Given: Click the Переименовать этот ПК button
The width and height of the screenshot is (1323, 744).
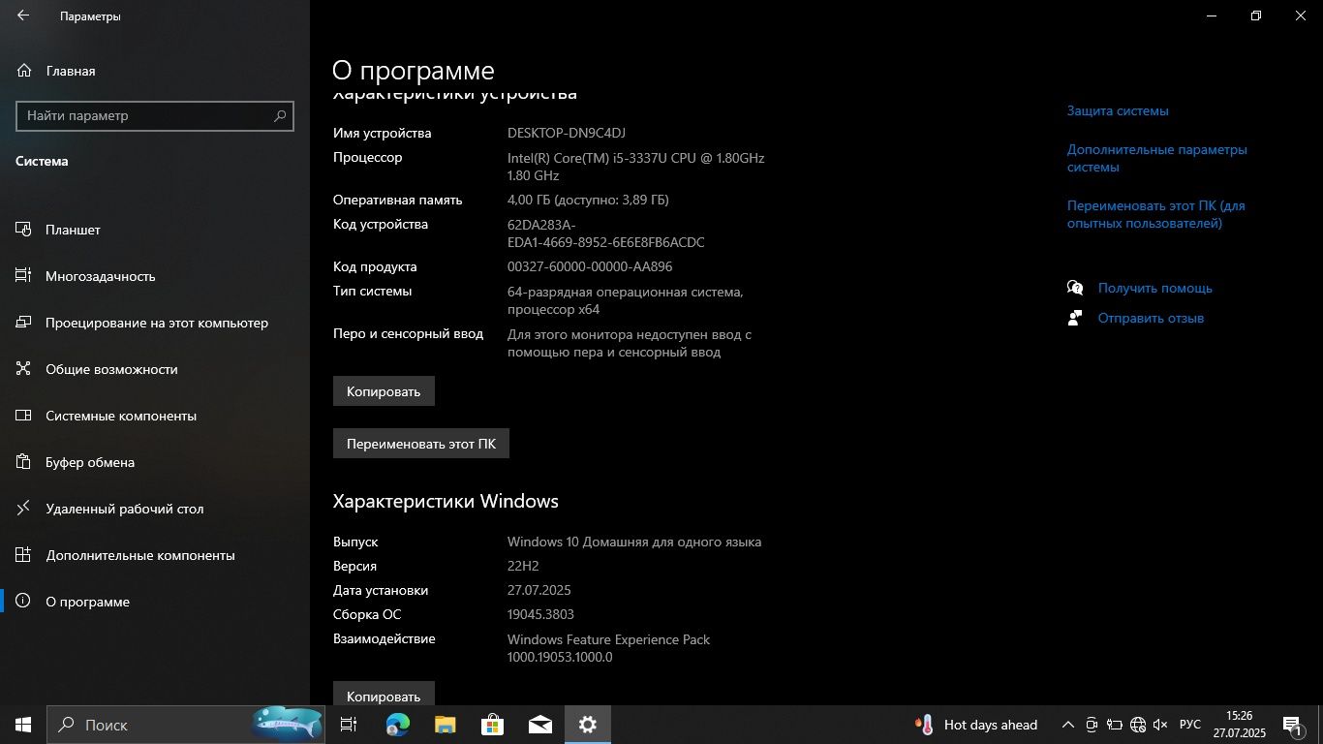Looking at the screenshot, I should [421, 444].
